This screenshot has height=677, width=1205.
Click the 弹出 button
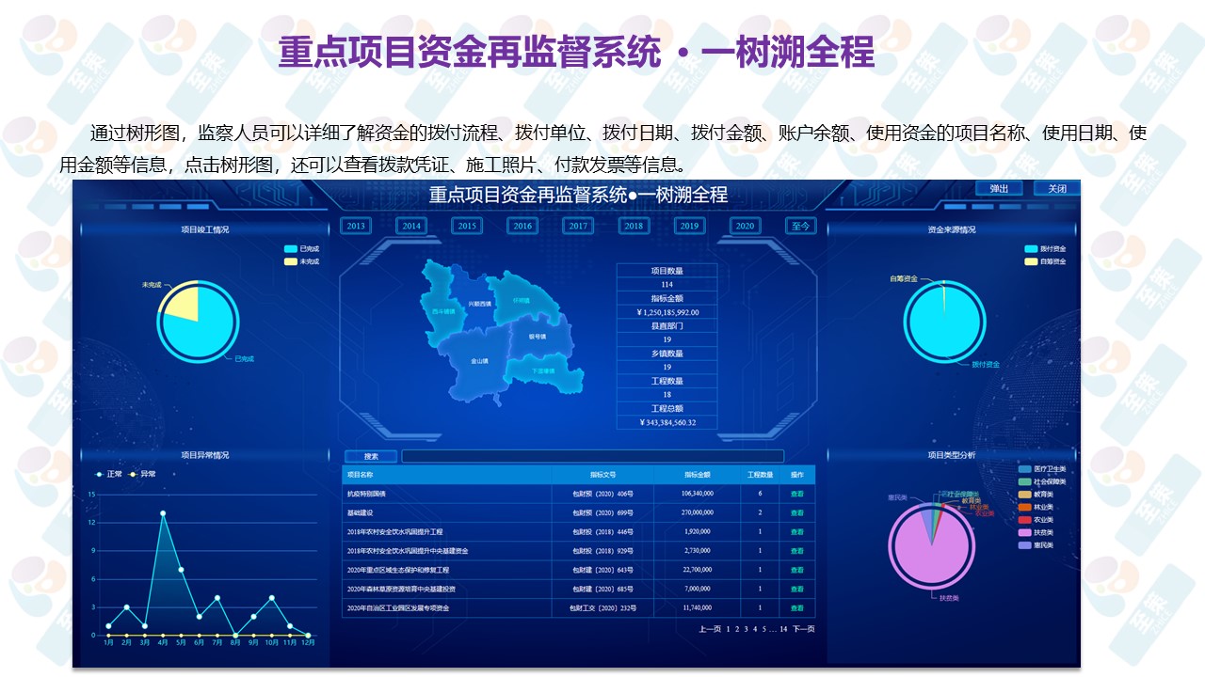click(999, 188)
